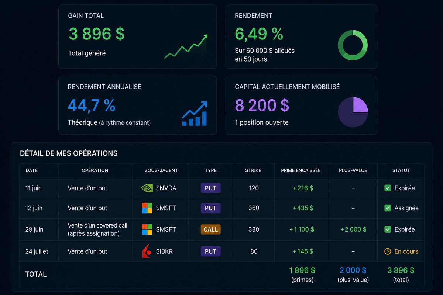Select the OPÉRATION column header
443x295 pixels.
95,170
